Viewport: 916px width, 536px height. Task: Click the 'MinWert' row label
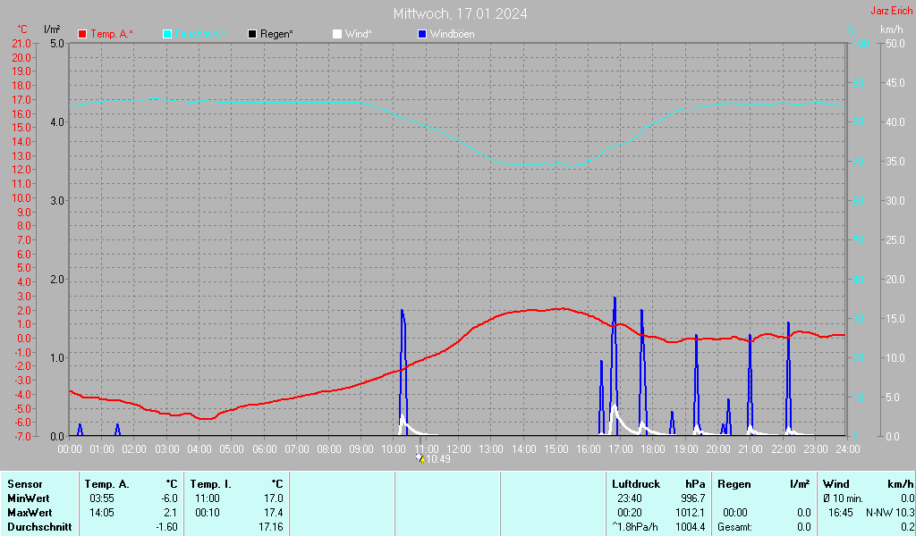[x=29, y=498]
